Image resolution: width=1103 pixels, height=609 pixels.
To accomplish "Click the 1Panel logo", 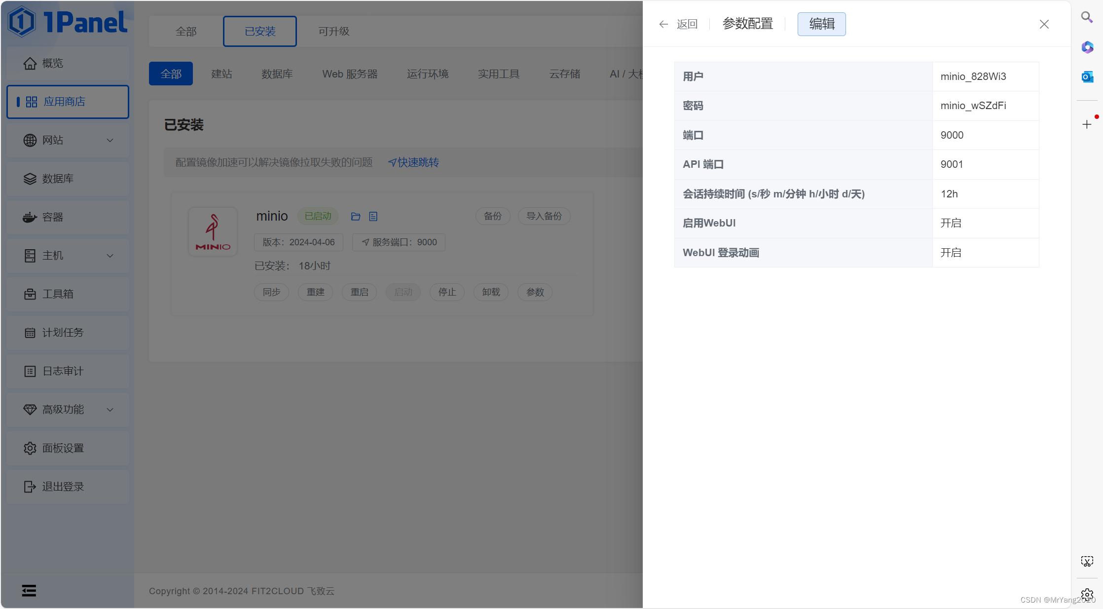I will tap(68, 22).
